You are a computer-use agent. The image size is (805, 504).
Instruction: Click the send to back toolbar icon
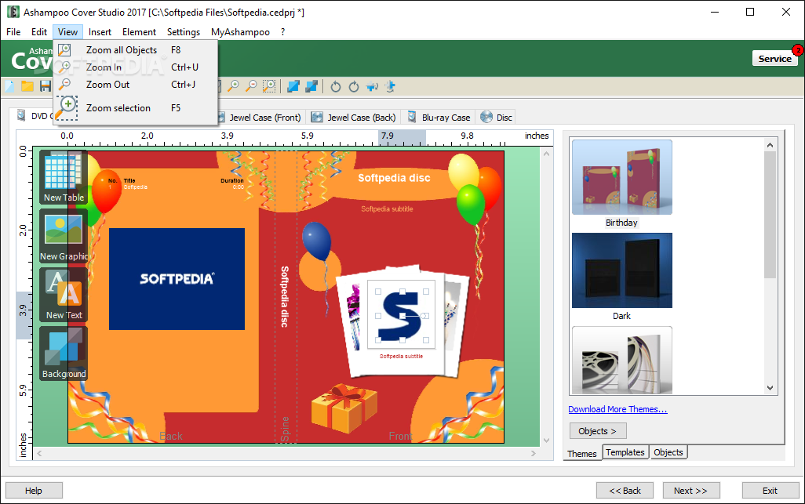click(x=311, y=86)
